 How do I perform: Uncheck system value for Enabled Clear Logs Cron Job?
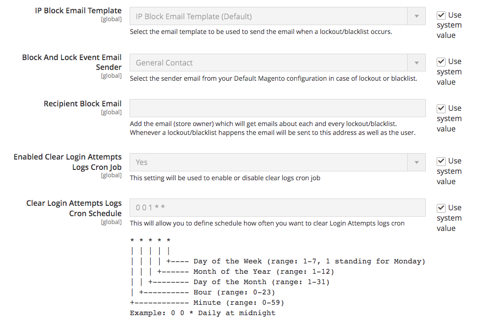441,161
